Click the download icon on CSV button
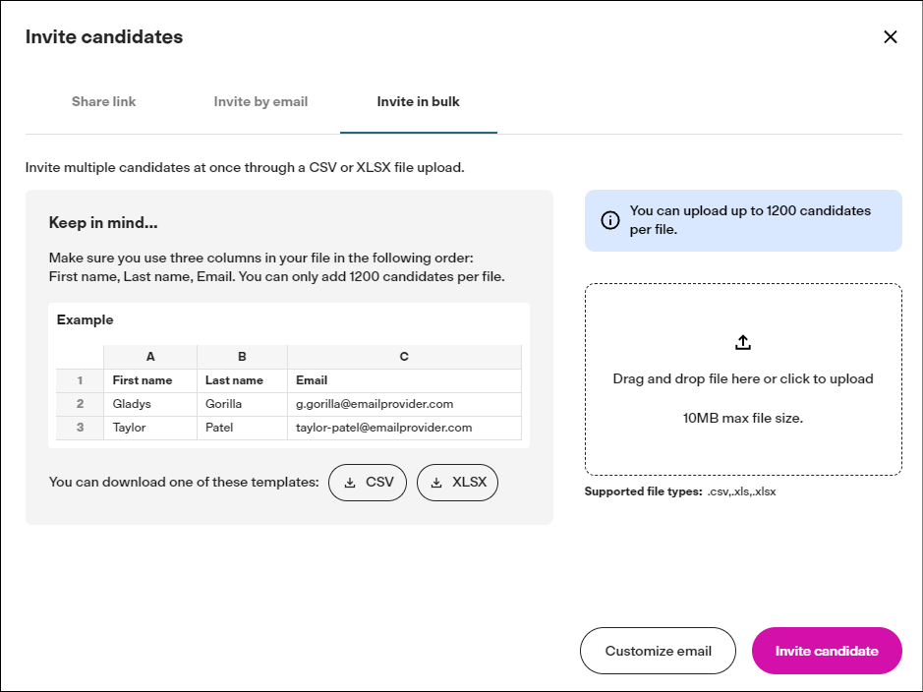923x692 pixels. click(350, 483)
